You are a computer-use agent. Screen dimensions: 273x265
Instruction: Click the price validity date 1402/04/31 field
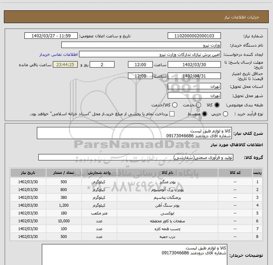(x=194, y=76)
